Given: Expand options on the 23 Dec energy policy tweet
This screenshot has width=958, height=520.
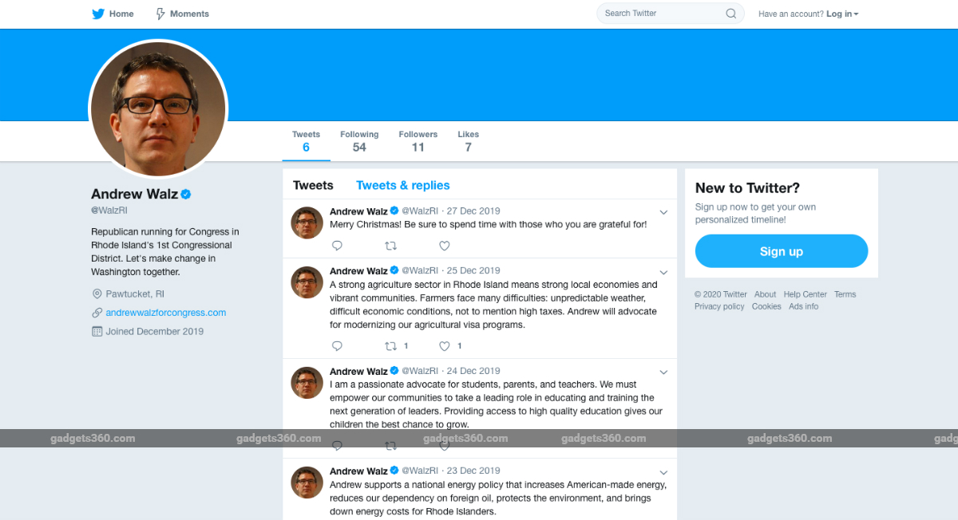Looking at the screenshot, I should (663, 471).
